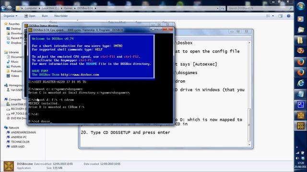Viewport: 307px width, 172px height.
Task: Select the DOSBox Status Window taskbar icon
Action: tap(301, 115)
